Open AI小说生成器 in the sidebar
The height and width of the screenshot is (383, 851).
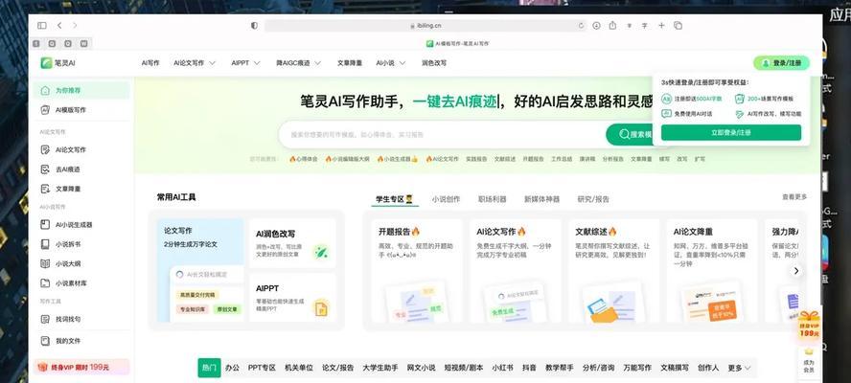click(81, 225)
